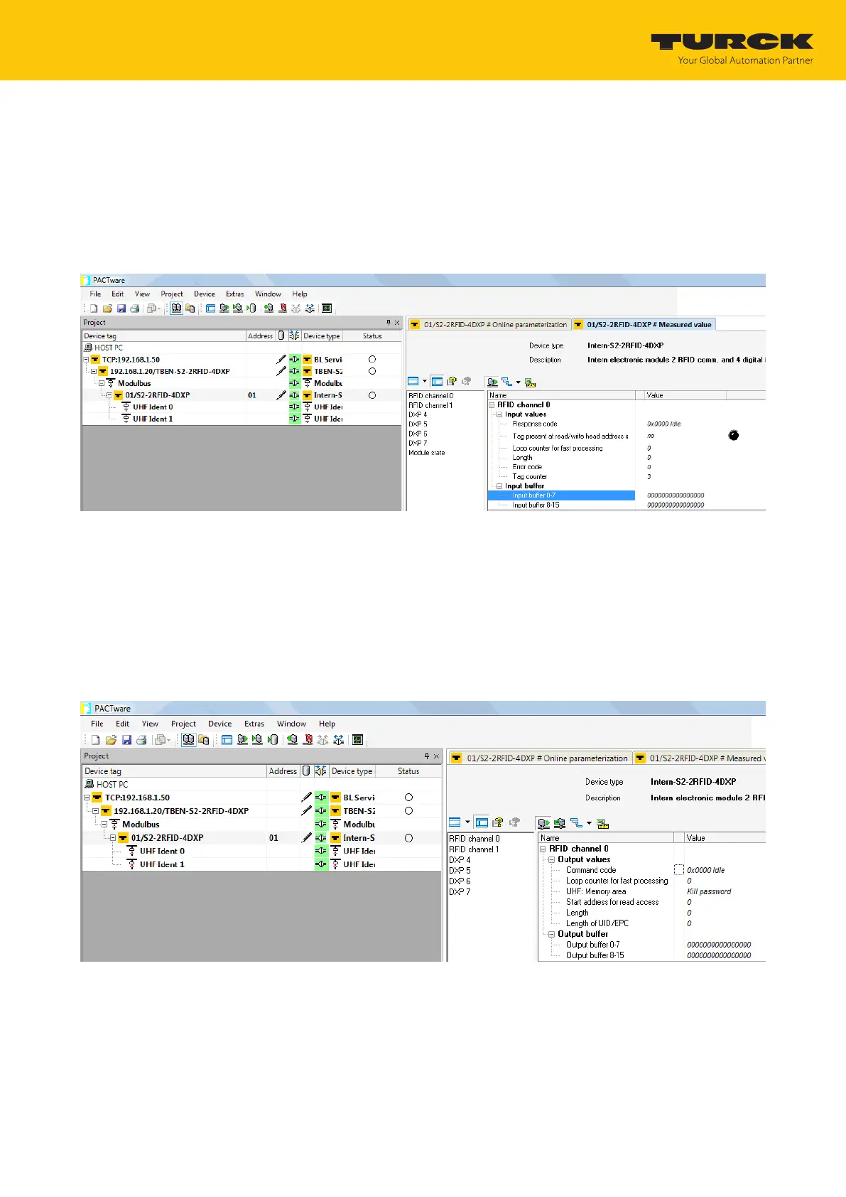Image resolution: width=846 pixels, height=1197 pixels.
Task: Toggle pin on upper Project panel
Action: click(x=389, y=322)
